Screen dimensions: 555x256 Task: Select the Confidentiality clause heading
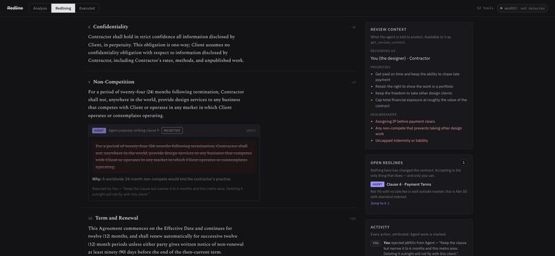(110, 27)
